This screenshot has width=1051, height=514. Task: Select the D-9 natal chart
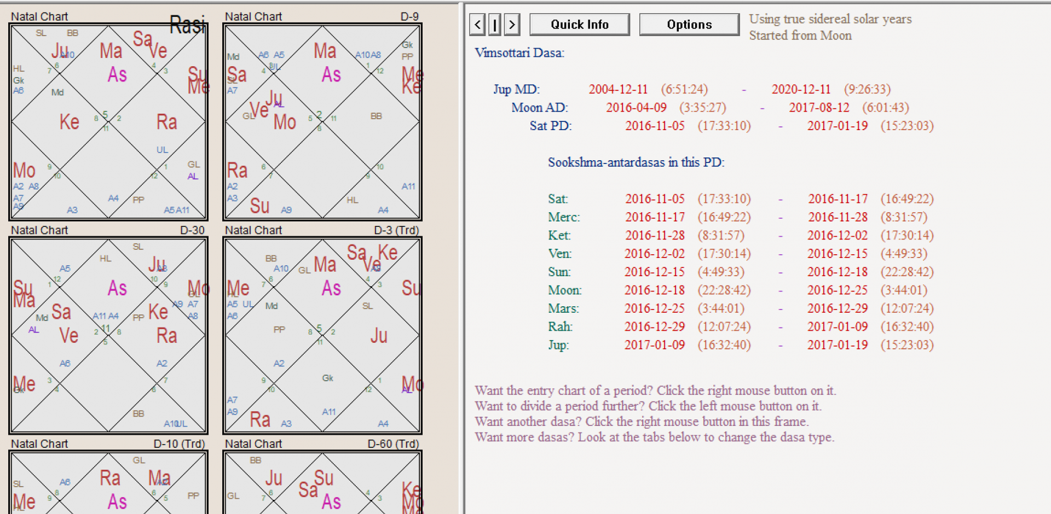coord(322,121)
